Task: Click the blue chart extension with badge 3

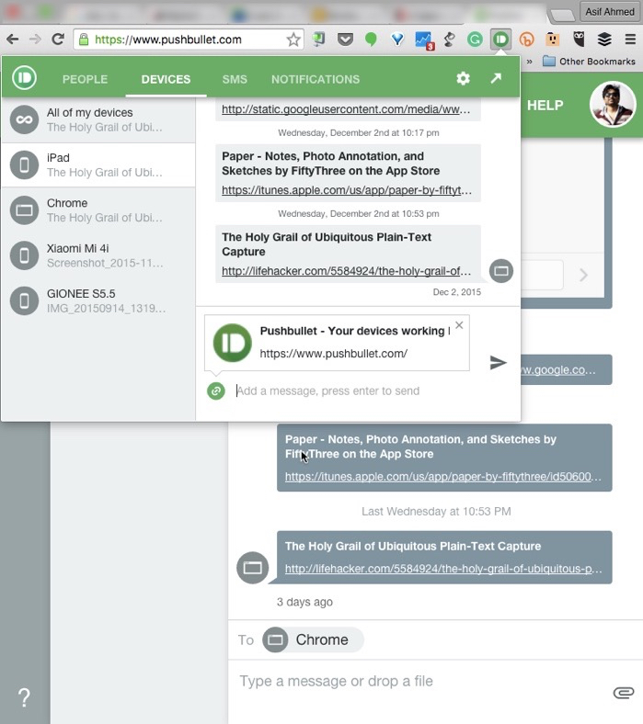Action: click(424, 40)
